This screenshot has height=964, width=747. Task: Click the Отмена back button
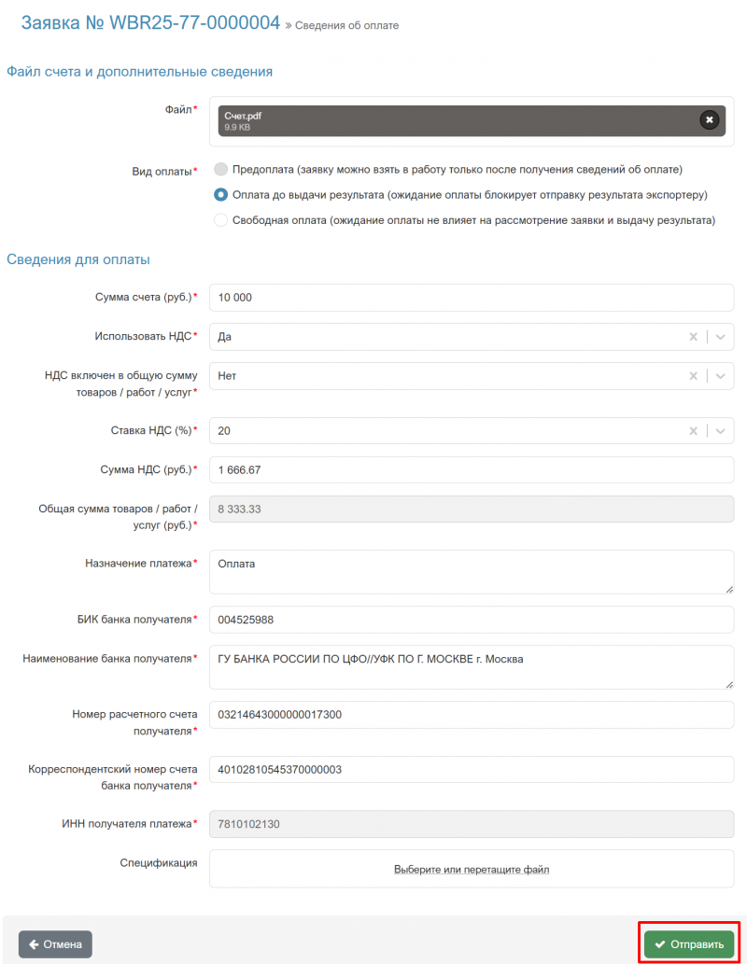point(55,944)
